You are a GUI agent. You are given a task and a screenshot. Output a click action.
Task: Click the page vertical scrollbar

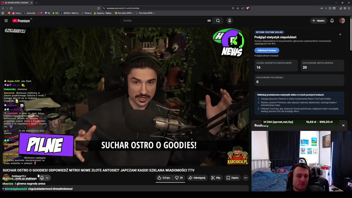tap(351, 34)
